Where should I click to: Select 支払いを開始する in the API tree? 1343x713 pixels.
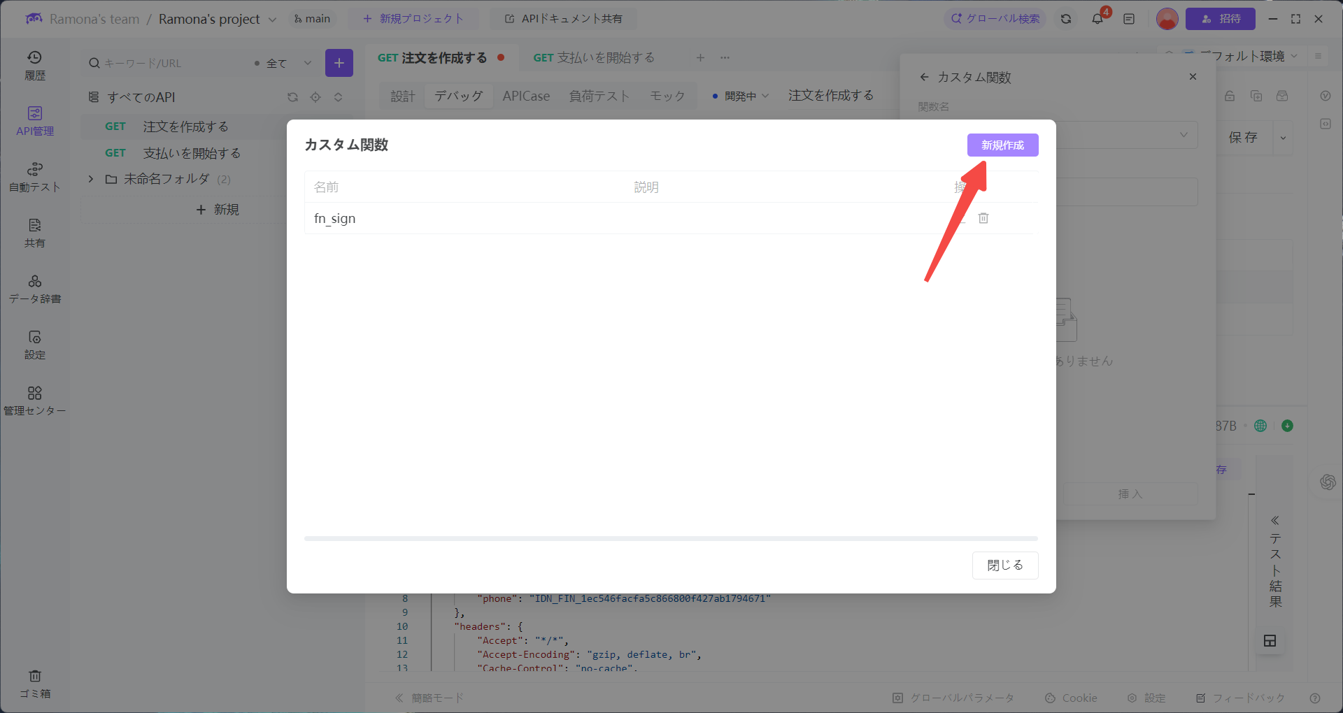(x=192, y=153)
